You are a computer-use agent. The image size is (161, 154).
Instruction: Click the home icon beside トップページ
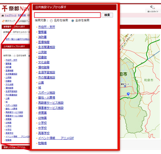pyautogui.click(x=3, y=16)
